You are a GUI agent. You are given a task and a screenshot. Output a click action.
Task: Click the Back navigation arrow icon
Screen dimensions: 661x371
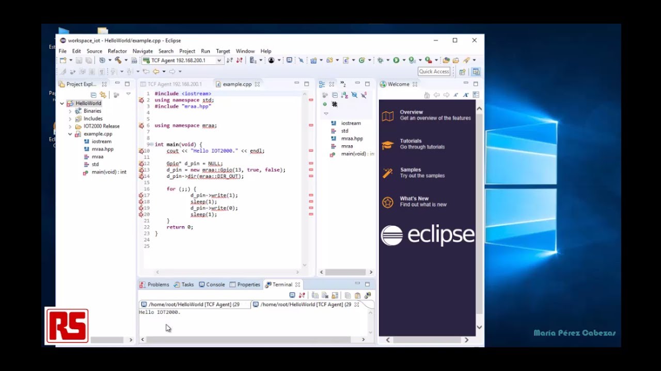[x=156, y=72]
